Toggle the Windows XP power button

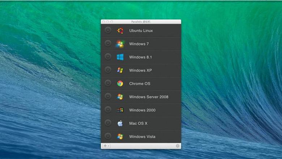tap(108, 70)
